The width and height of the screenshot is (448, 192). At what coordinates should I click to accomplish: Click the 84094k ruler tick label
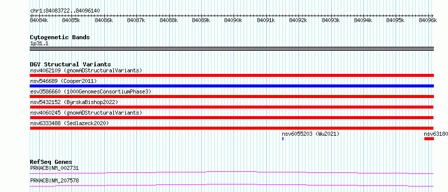tap(363, 20)
